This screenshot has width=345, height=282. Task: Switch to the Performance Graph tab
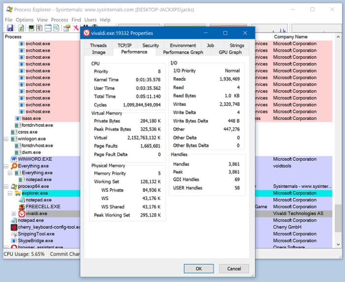point(183,52)
